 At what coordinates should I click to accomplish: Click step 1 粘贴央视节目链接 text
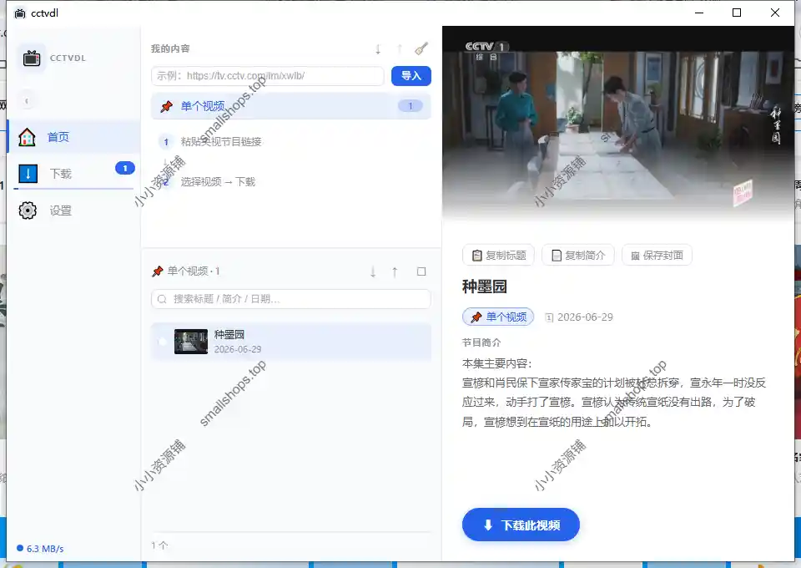click(x=220, y=142)
